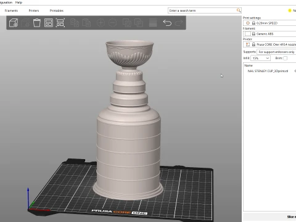Open the variable layer height tool
Viewport: 296px width, 222px height.
[153, 23]
